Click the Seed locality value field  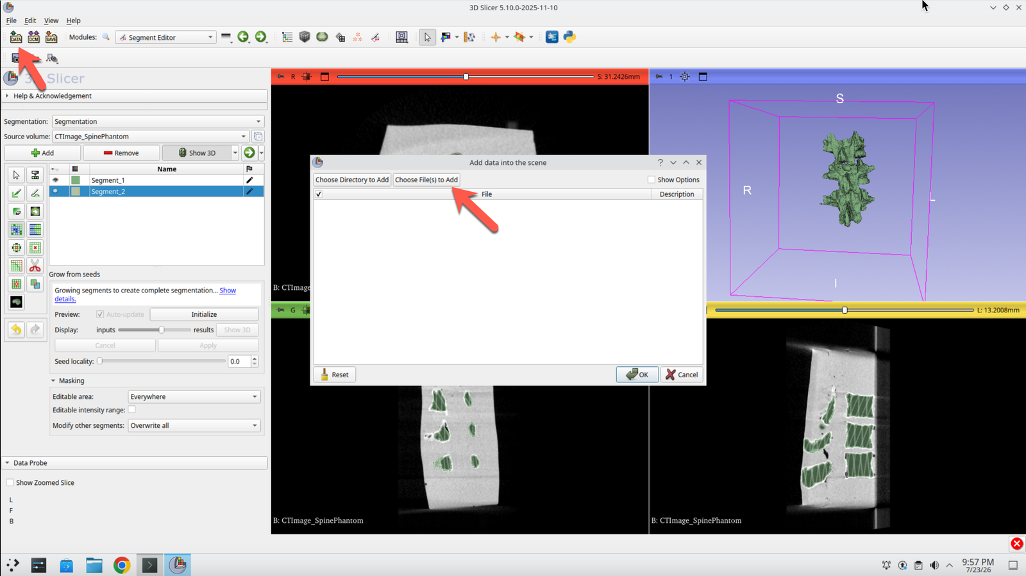click(239, 361)
